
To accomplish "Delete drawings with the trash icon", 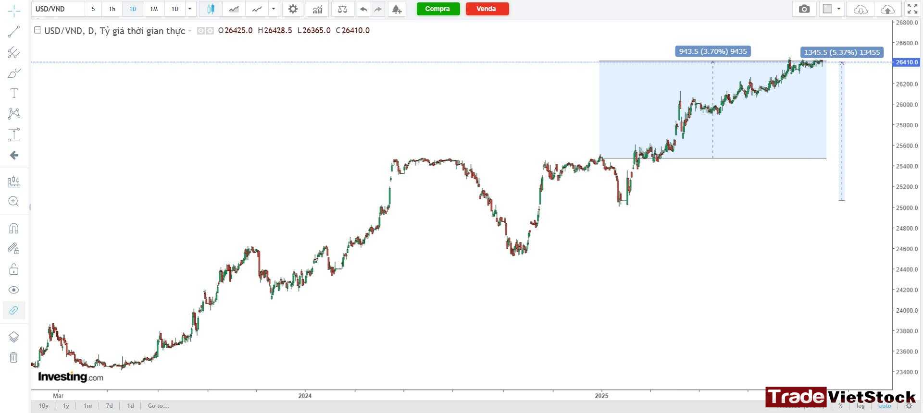I will point(14,357).
